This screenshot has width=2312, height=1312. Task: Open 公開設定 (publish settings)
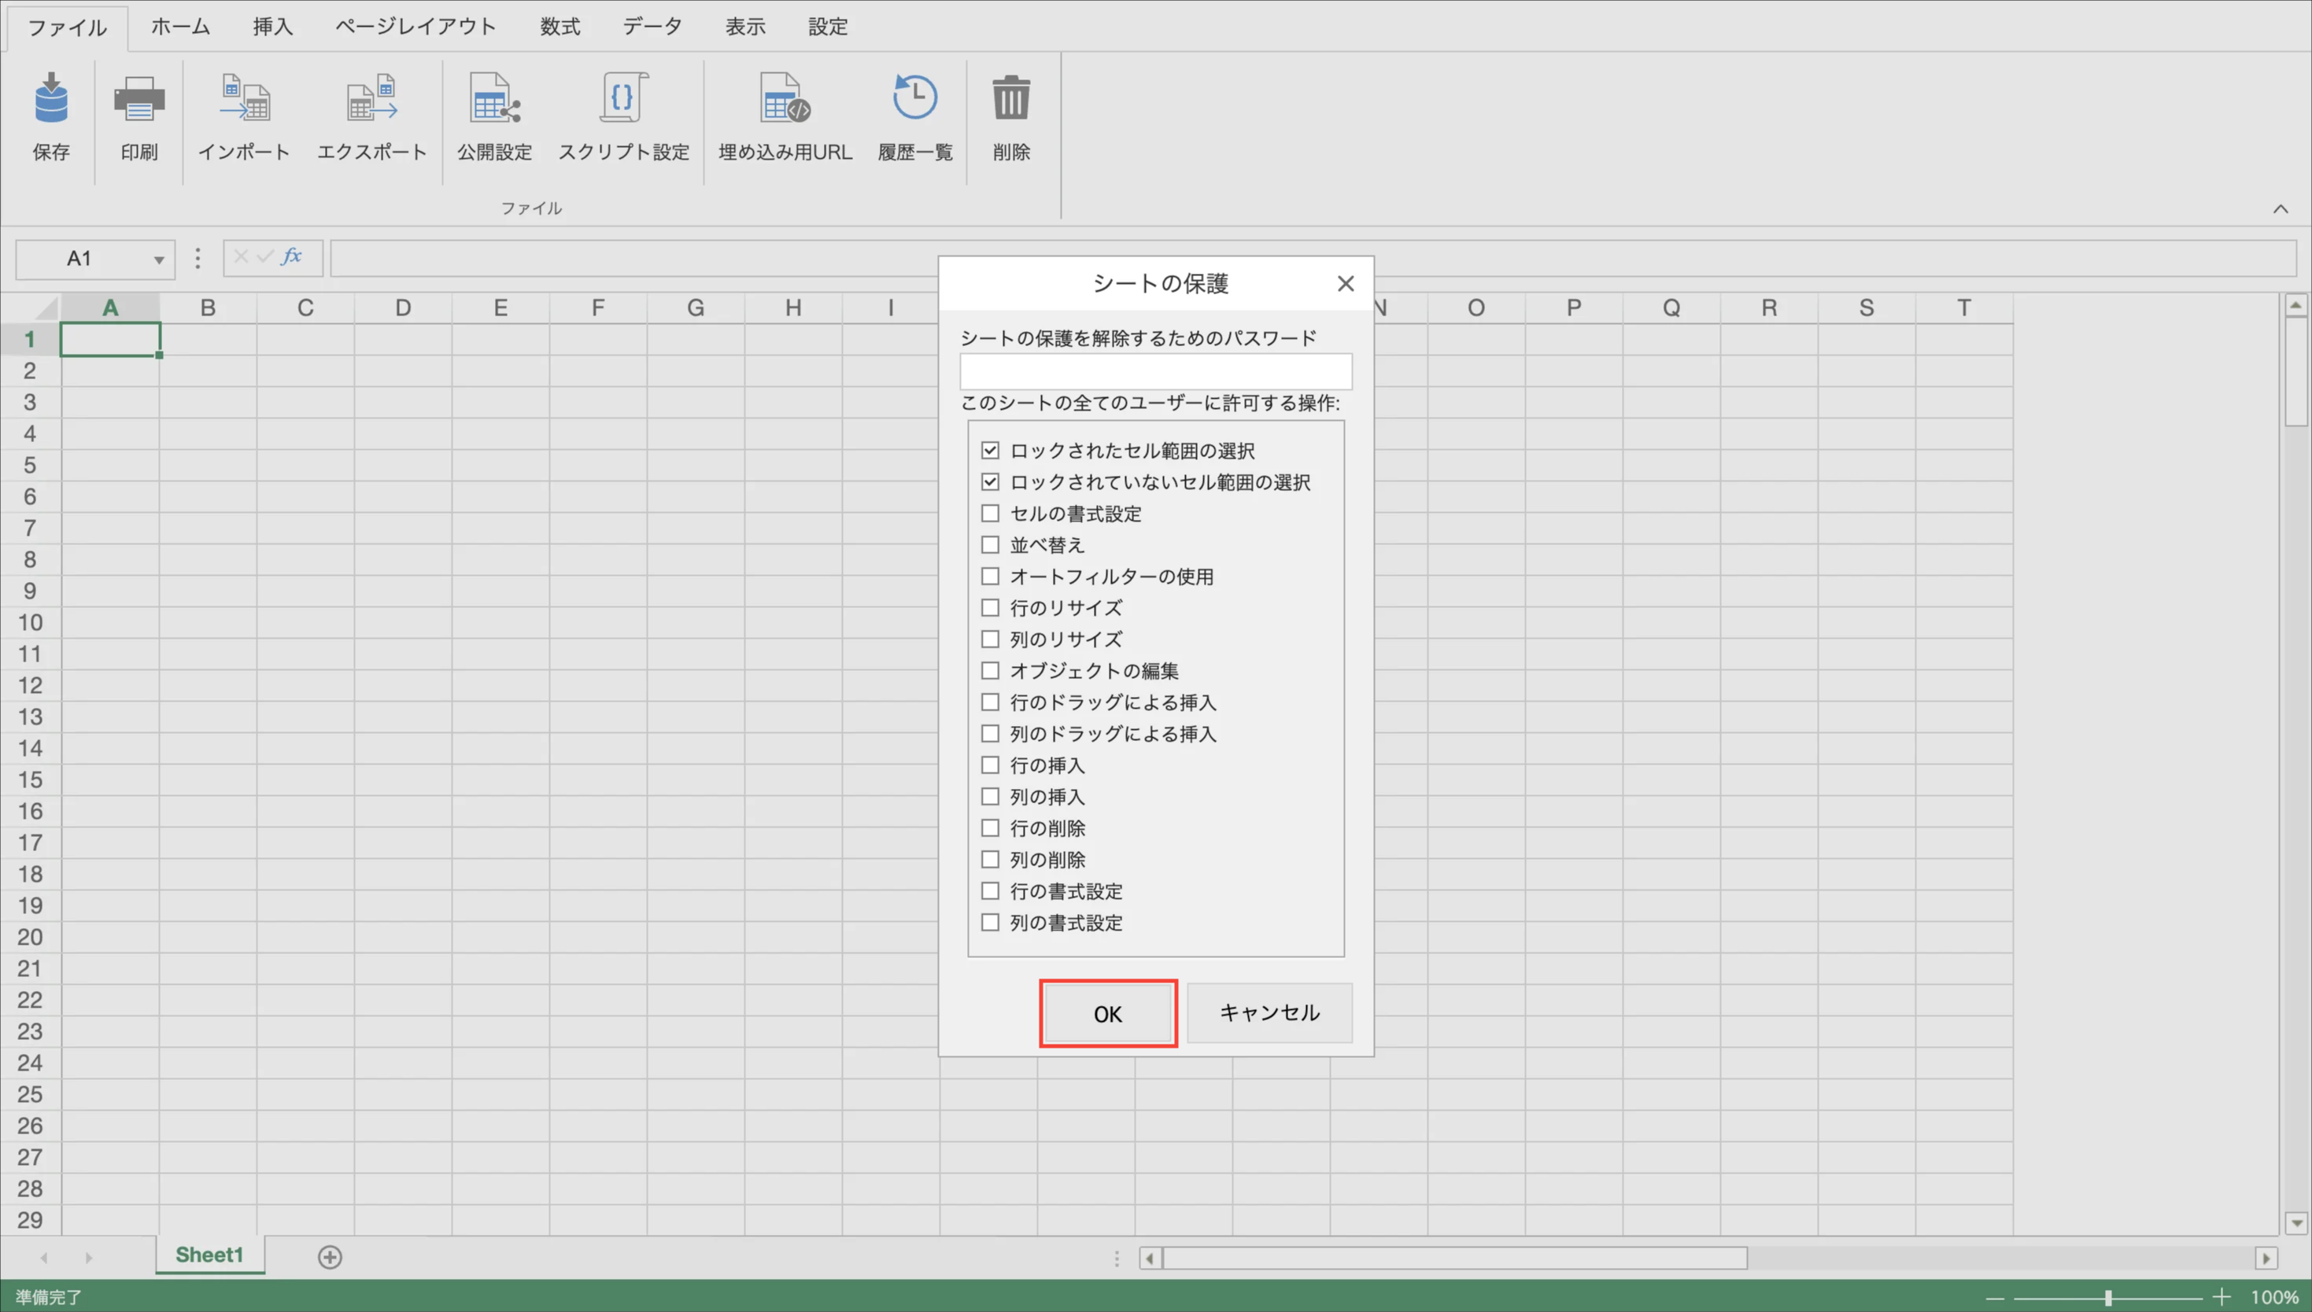[x=494, y=99]
